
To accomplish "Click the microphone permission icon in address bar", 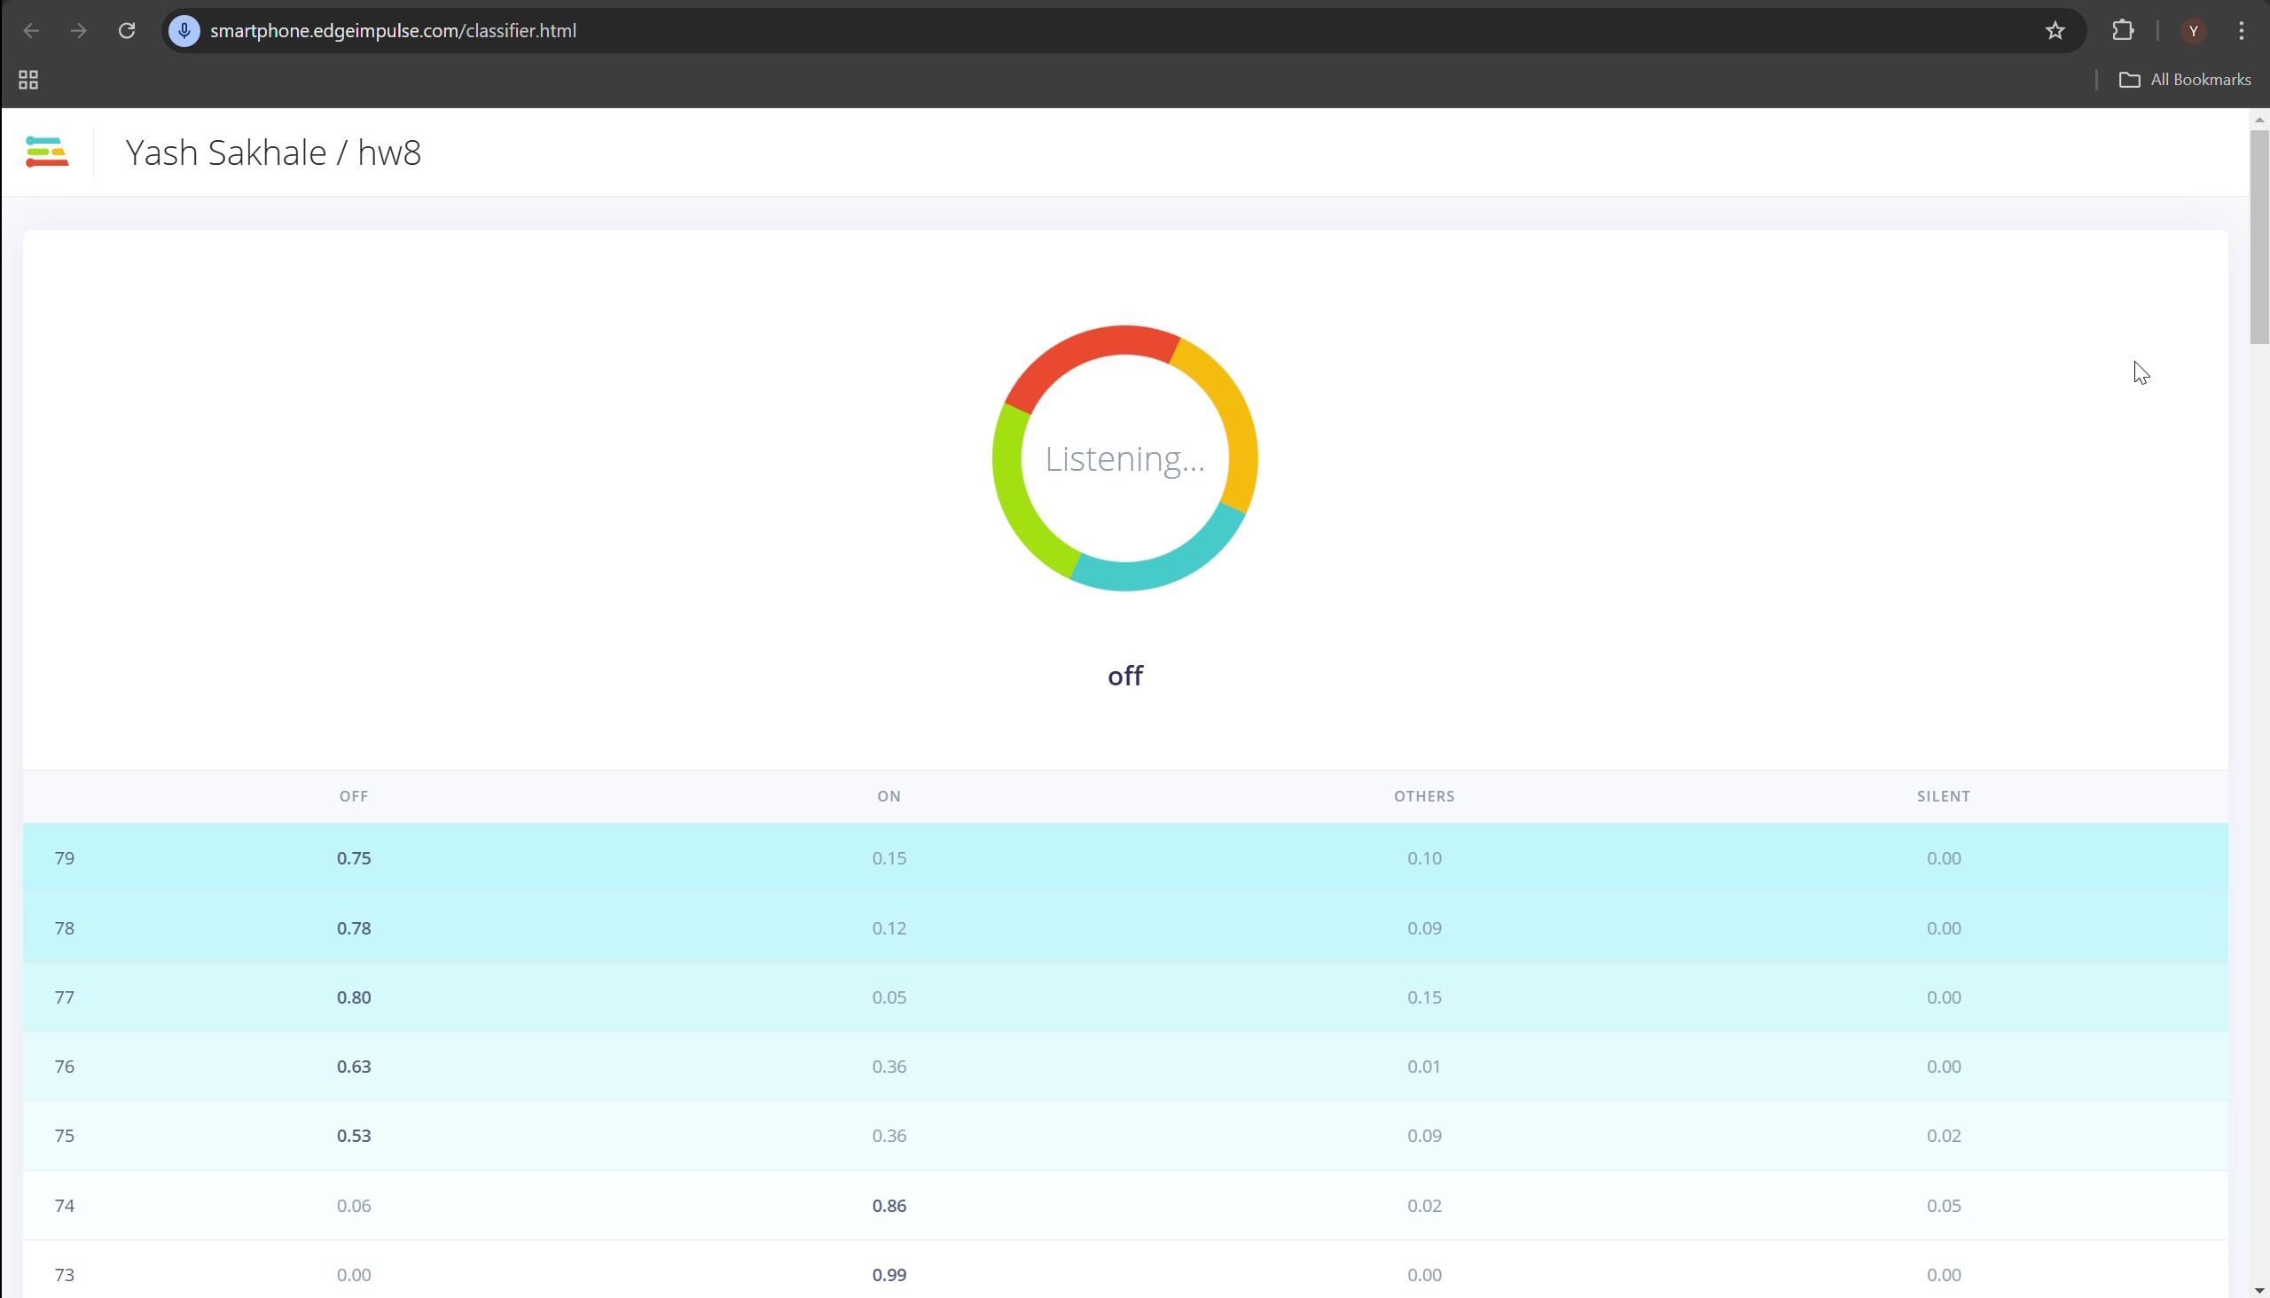I will pos(184,31).
